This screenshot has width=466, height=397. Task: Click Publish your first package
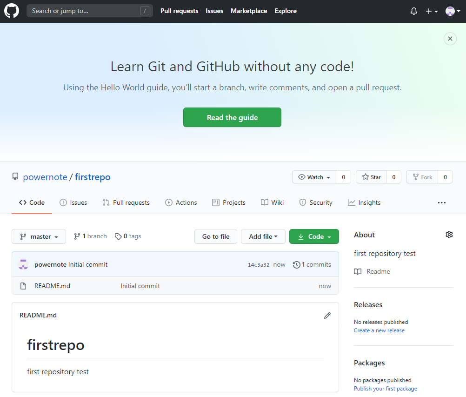(385, 389)
